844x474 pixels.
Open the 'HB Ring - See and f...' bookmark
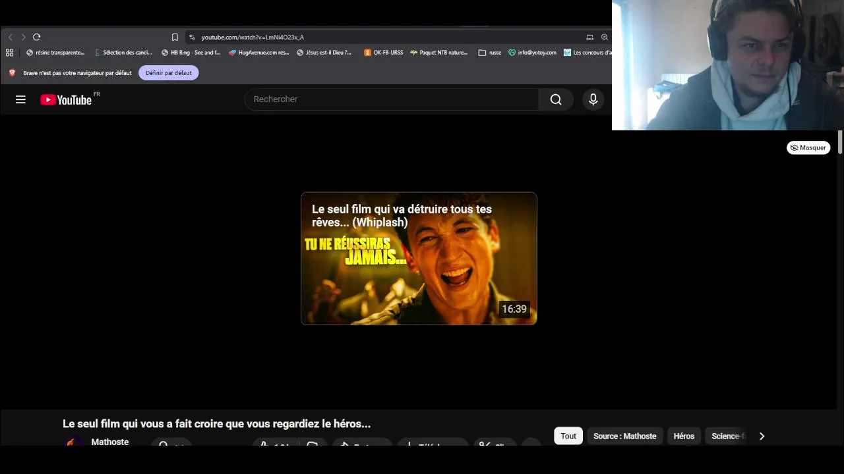[191, 53]
